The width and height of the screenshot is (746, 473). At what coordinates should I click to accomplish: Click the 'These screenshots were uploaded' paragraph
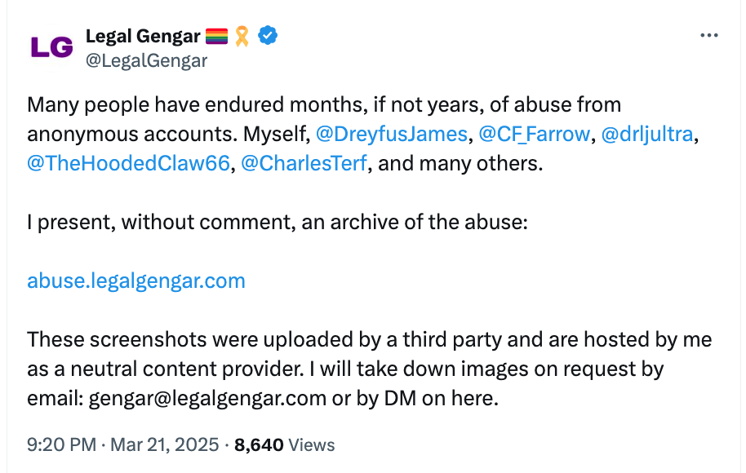[x=369, y=339]
